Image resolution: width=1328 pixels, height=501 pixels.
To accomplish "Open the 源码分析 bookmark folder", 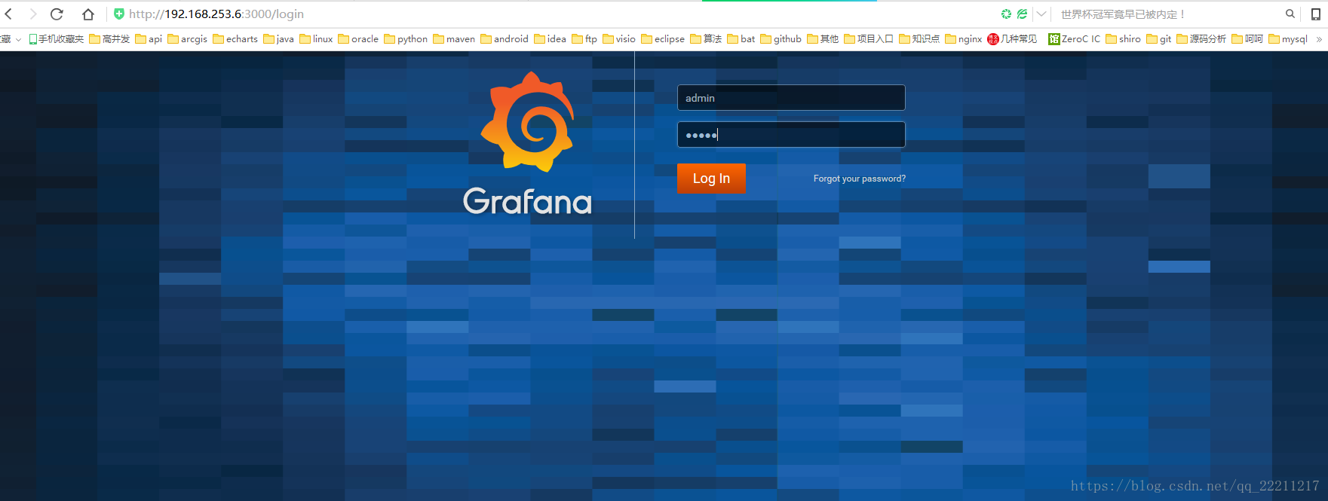I will [1201, 39].
